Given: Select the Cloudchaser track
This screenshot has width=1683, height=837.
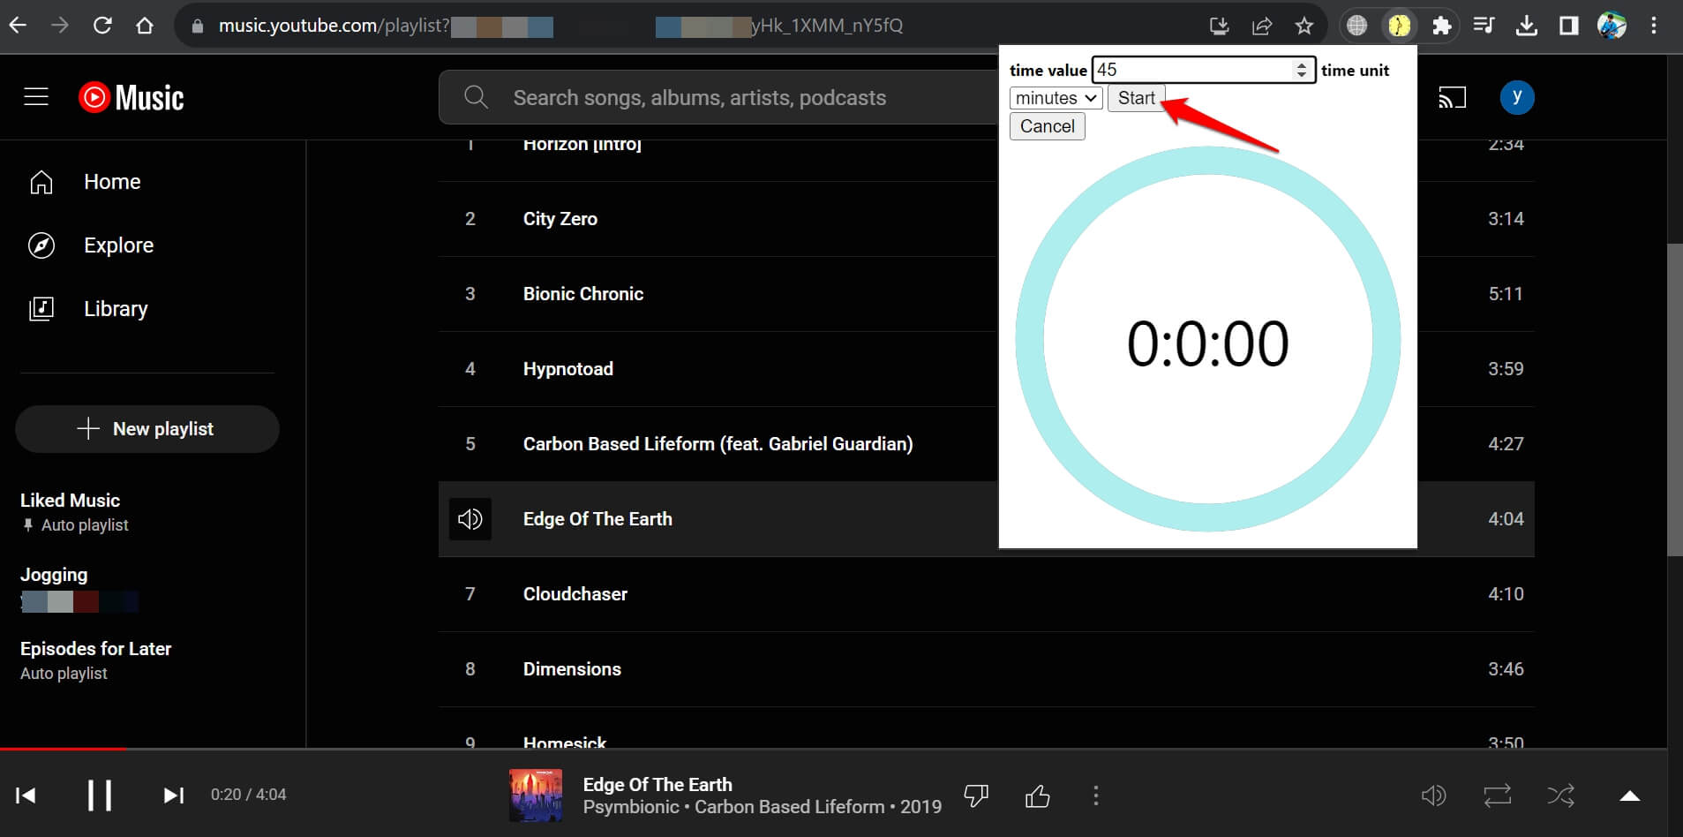Looking at the screenshot, I should pos(575,594).
